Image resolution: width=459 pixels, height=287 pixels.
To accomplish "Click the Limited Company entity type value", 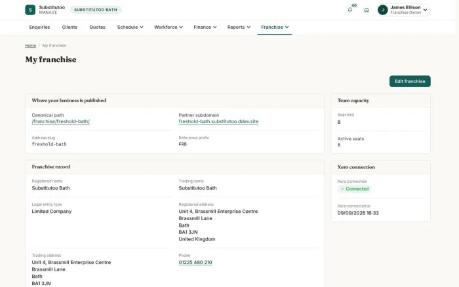I will pos(52,211).
